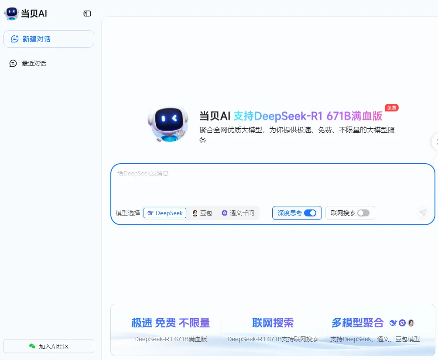This screenshot has height=360, width=438.
Task: Toggle the 深度思考 switch
Action: pos(310,213)
